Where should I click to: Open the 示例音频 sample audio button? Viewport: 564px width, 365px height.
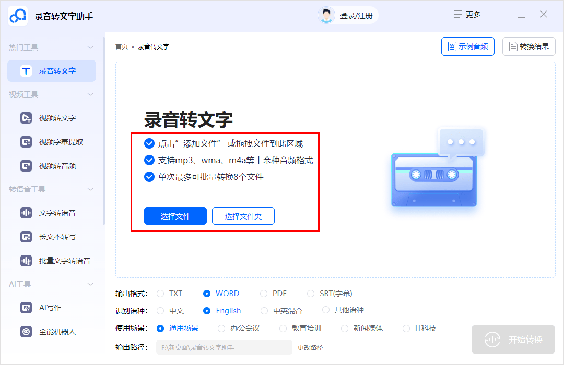coord(467,46)
